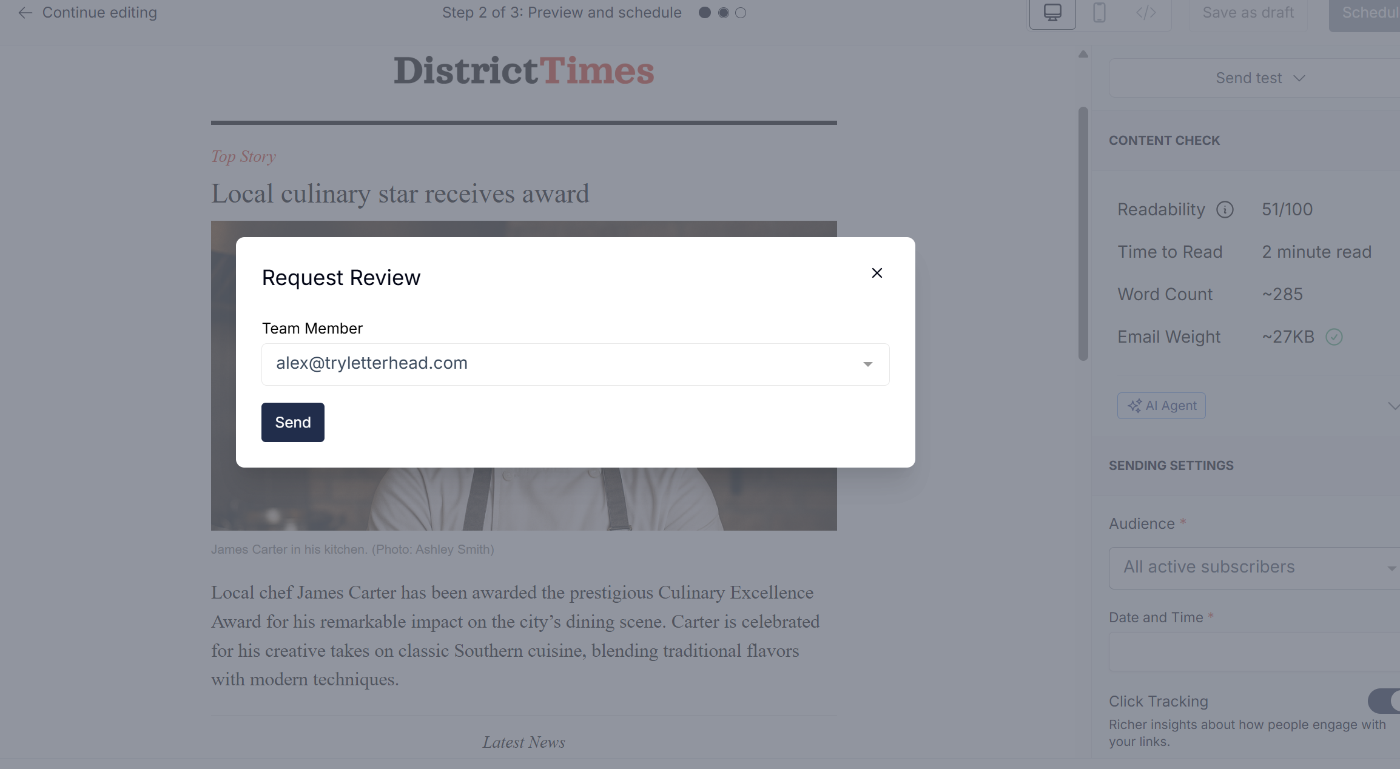Open the HTML code view icon
This screenshot has height=769, width=1400.
[1146, 13]
